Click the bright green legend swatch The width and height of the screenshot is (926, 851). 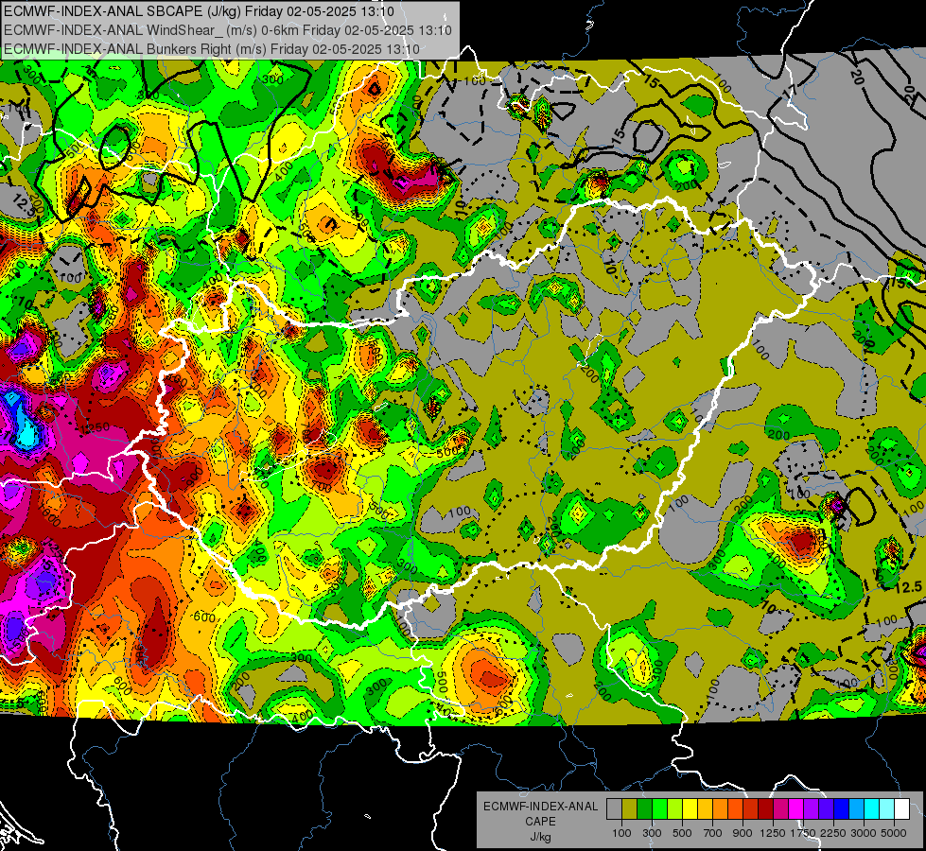(x=659, y=809)
